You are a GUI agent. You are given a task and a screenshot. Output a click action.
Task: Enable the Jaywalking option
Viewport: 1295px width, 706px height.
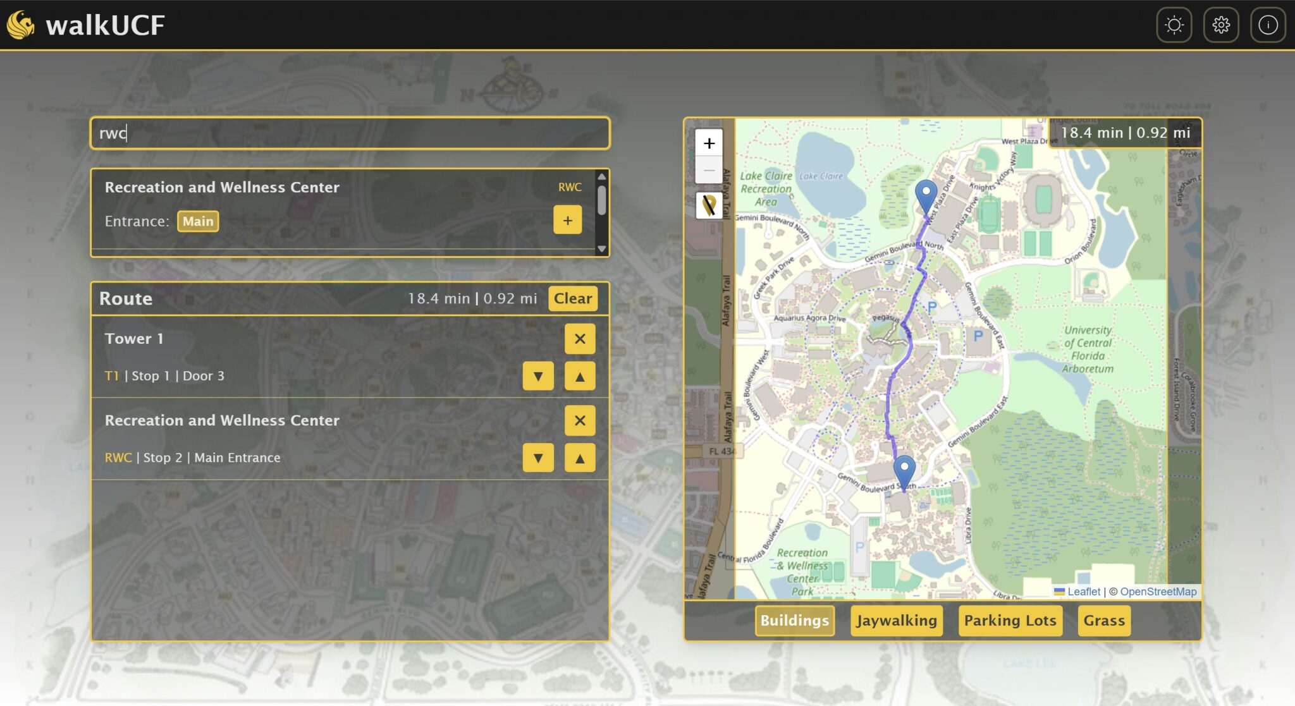click(x=895, y=621)
